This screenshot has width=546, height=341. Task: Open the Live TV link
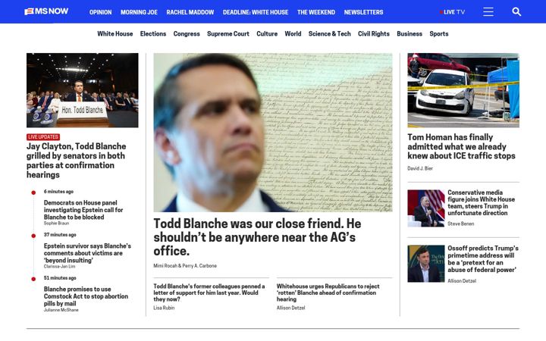tap(452, 12)
